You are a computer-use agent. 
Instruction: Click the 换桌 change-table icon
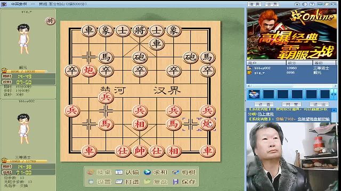90,172
